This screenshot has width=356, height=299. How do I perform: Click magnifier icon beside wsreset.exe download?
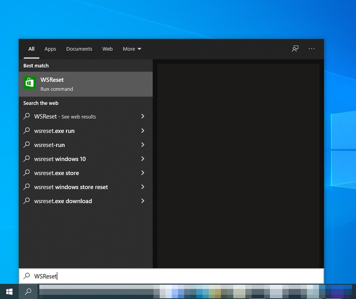tap(27, 201)
